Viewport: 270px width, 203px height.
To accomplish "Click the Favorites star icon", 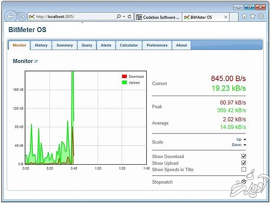I will pos(252,16).
